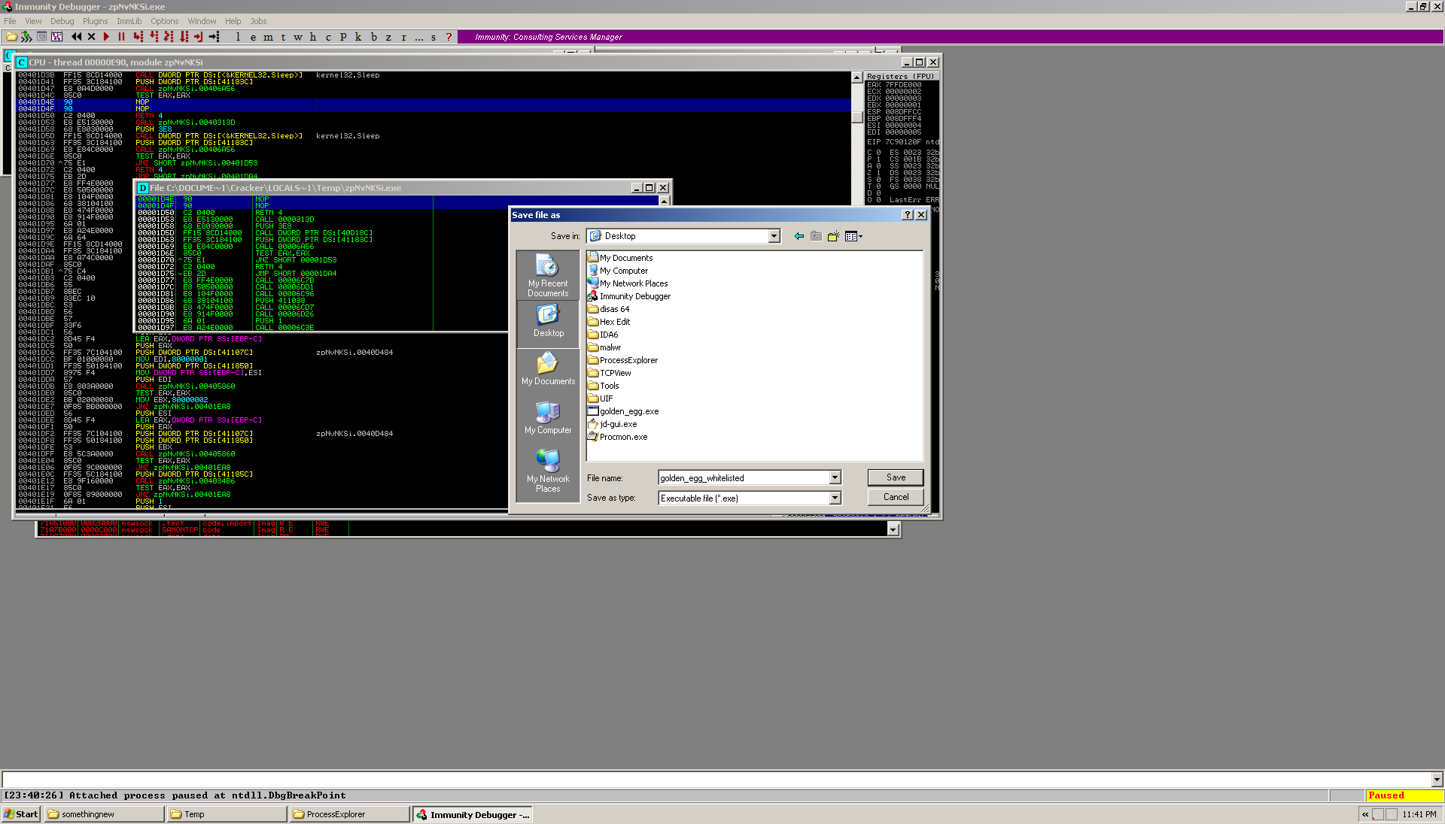Click the Step over toolbar icon
Viewport: 1445px width, 824px height.
154,36
